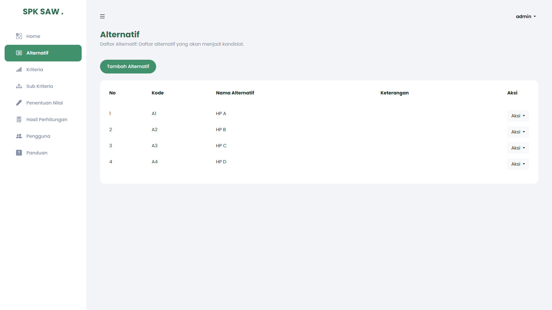Image resolution: width=552 pixels, height=310 pixels.
Task: Click the code cell A1
Action: point(154,114)
